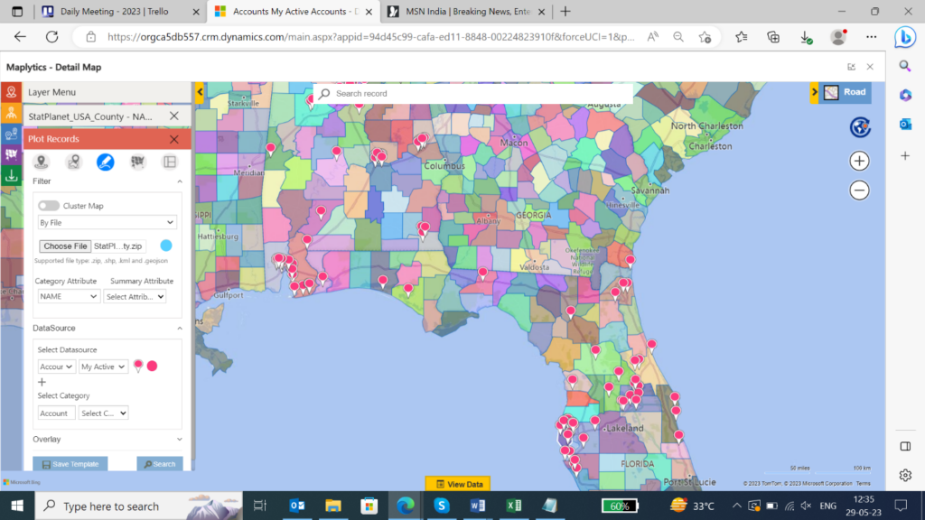Click the map zoom out minus button
Screen dimensions: 925x520
(x=859, y=190)
